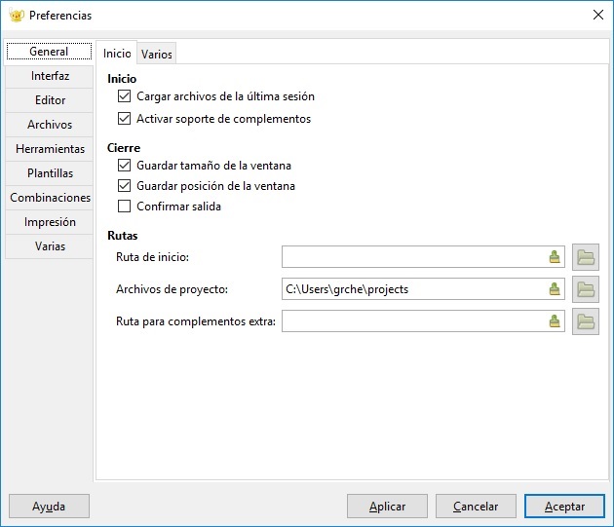
Task: Open the Herramientas preferences section
Action: coord(50,149)
